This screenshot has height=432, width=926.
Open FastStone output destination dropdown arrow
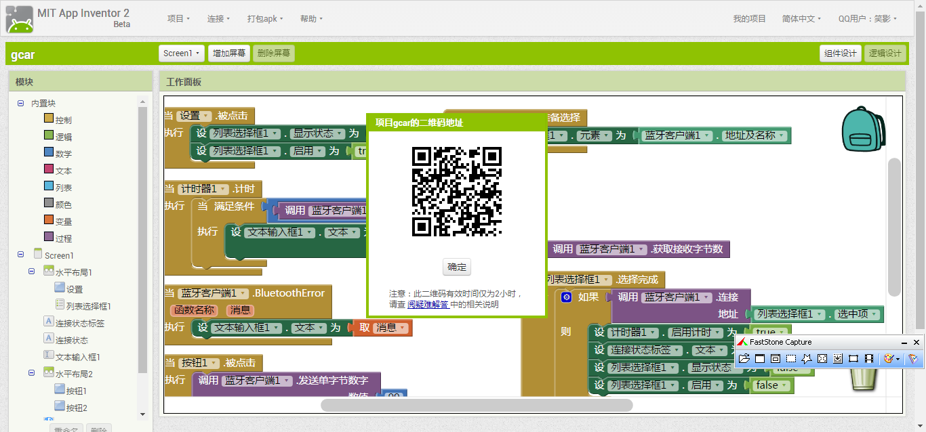pyautogui.click(x=898, y=360)
